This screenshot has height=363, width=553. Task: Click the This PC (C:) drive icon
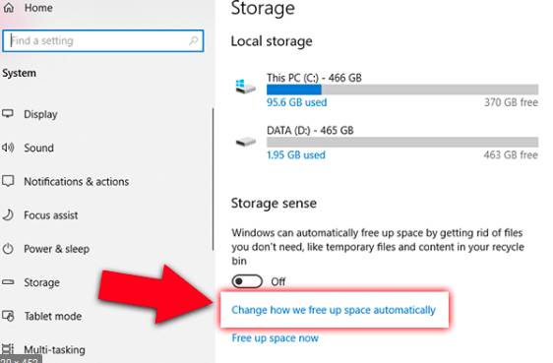pos(245,87)
